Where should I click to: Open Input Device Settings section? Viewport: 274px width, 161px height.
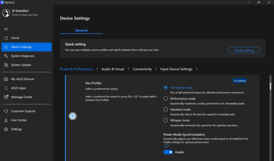click(176, 69)
